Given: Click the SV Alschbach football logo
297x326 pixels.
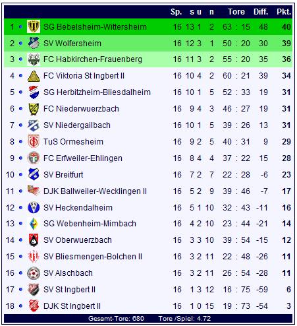Looking at the screenshot, I should (34, 273).
